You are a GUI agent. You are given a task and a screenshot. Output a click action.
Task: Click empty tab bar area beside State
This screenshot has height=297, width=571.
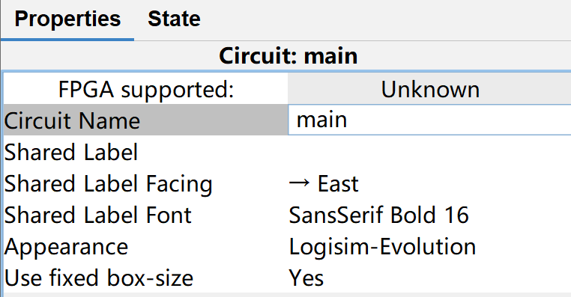tap(392, 20)
